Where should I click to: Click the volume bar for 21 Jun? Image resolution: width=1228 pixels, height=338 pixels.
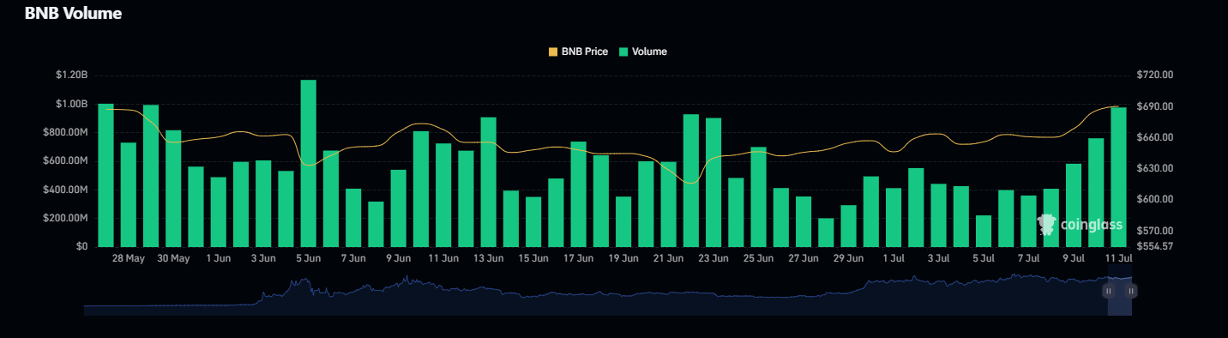coord(668,204)
